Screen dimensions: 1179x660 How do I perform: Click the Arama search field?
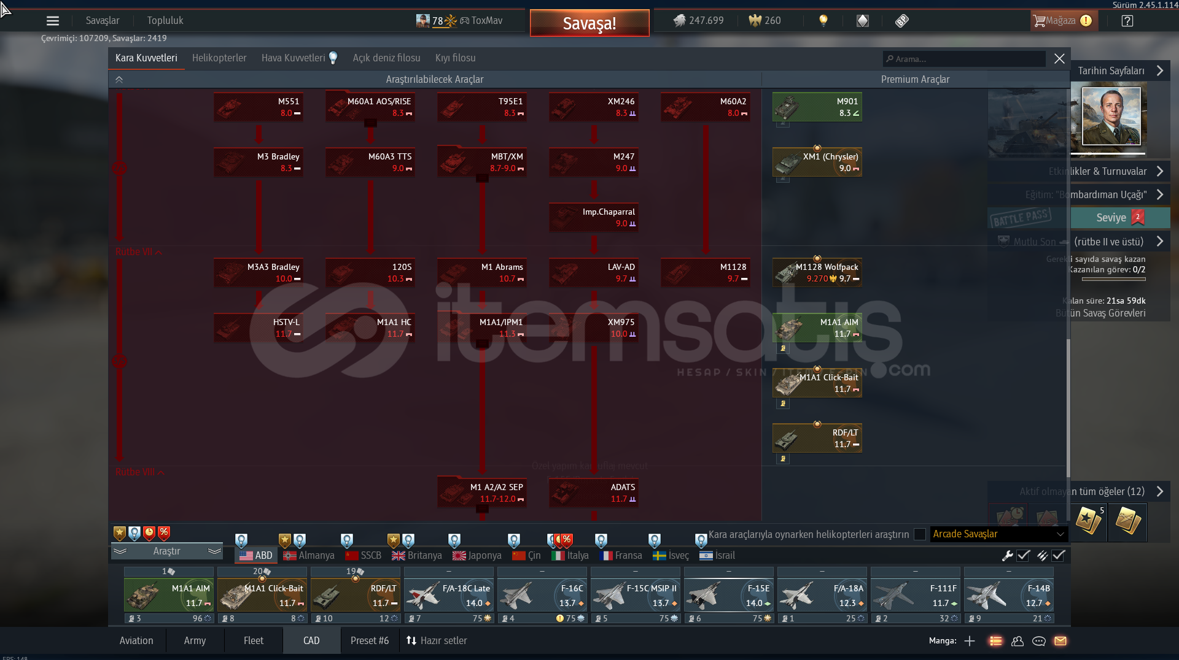point(964,59)
